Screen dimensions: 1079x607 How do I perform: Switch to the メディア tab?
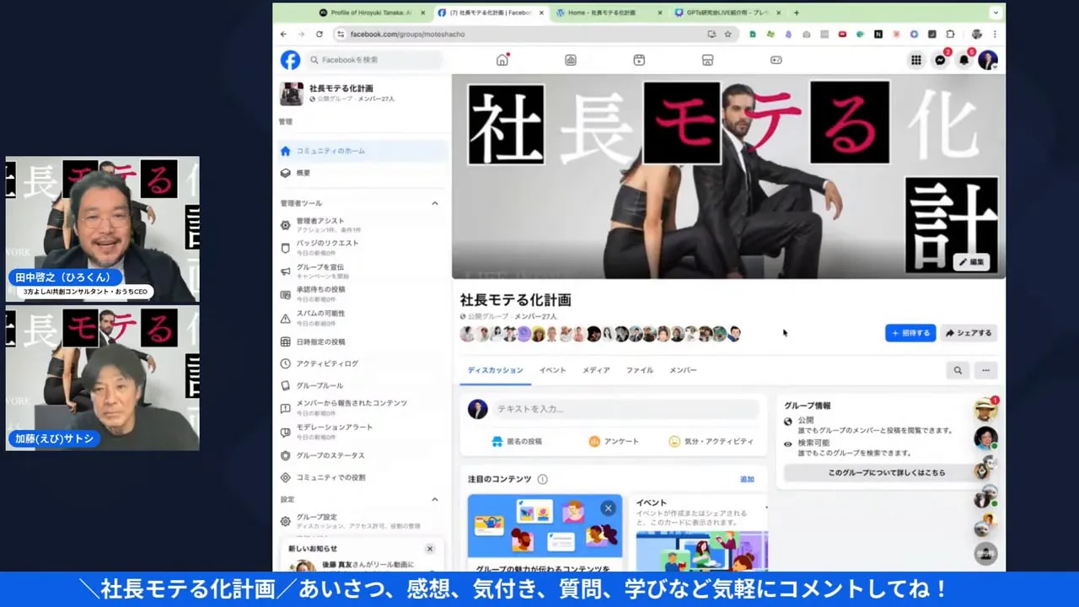click(597, 370)
